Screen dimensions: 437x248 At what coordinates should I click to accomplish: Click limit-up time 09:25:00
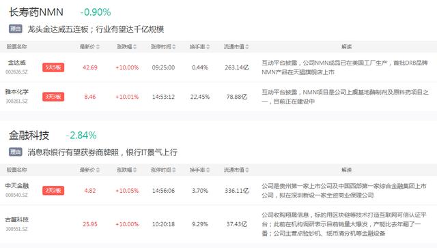click(163, 67)
